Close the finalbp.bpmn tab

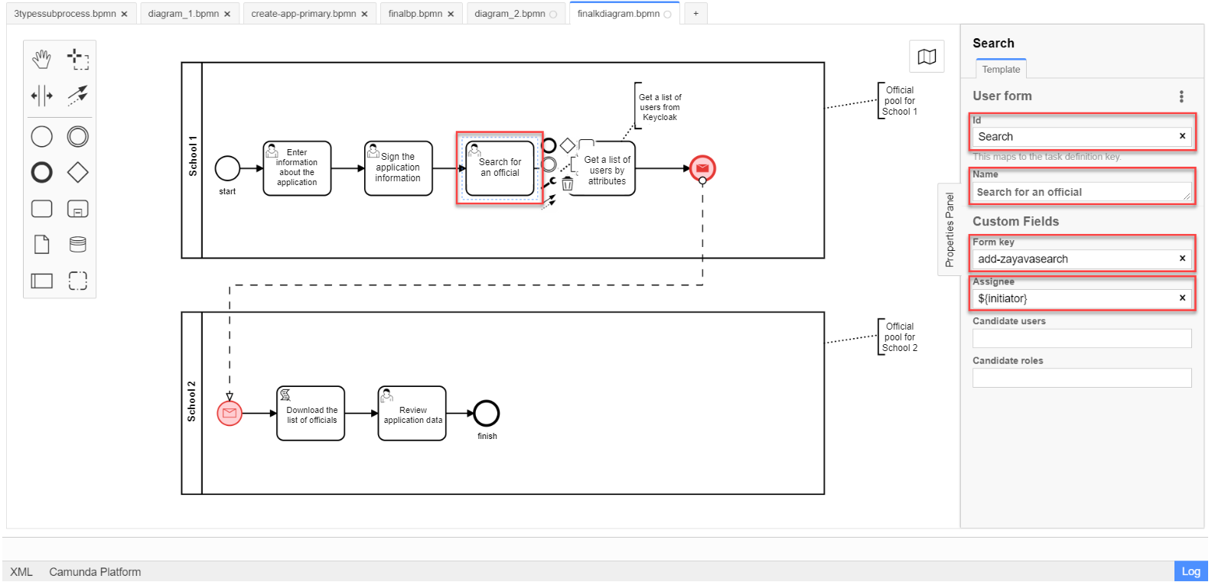(451, 14)
